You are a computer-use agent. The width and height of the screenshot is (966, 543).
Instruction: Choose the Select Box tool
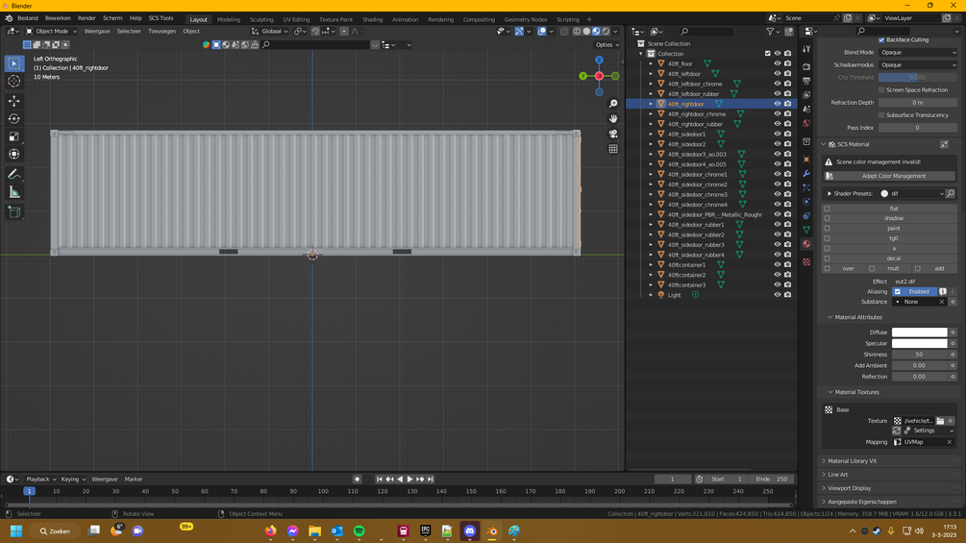pos(14,62)
